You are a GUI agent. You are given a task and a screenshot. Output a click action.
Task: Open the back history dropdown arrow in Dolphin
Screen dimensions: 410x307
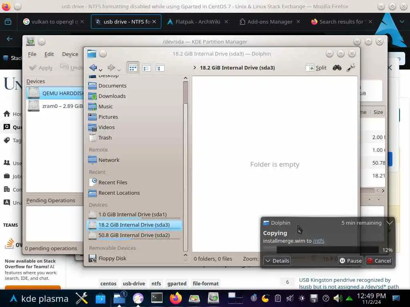coord(100,70)
